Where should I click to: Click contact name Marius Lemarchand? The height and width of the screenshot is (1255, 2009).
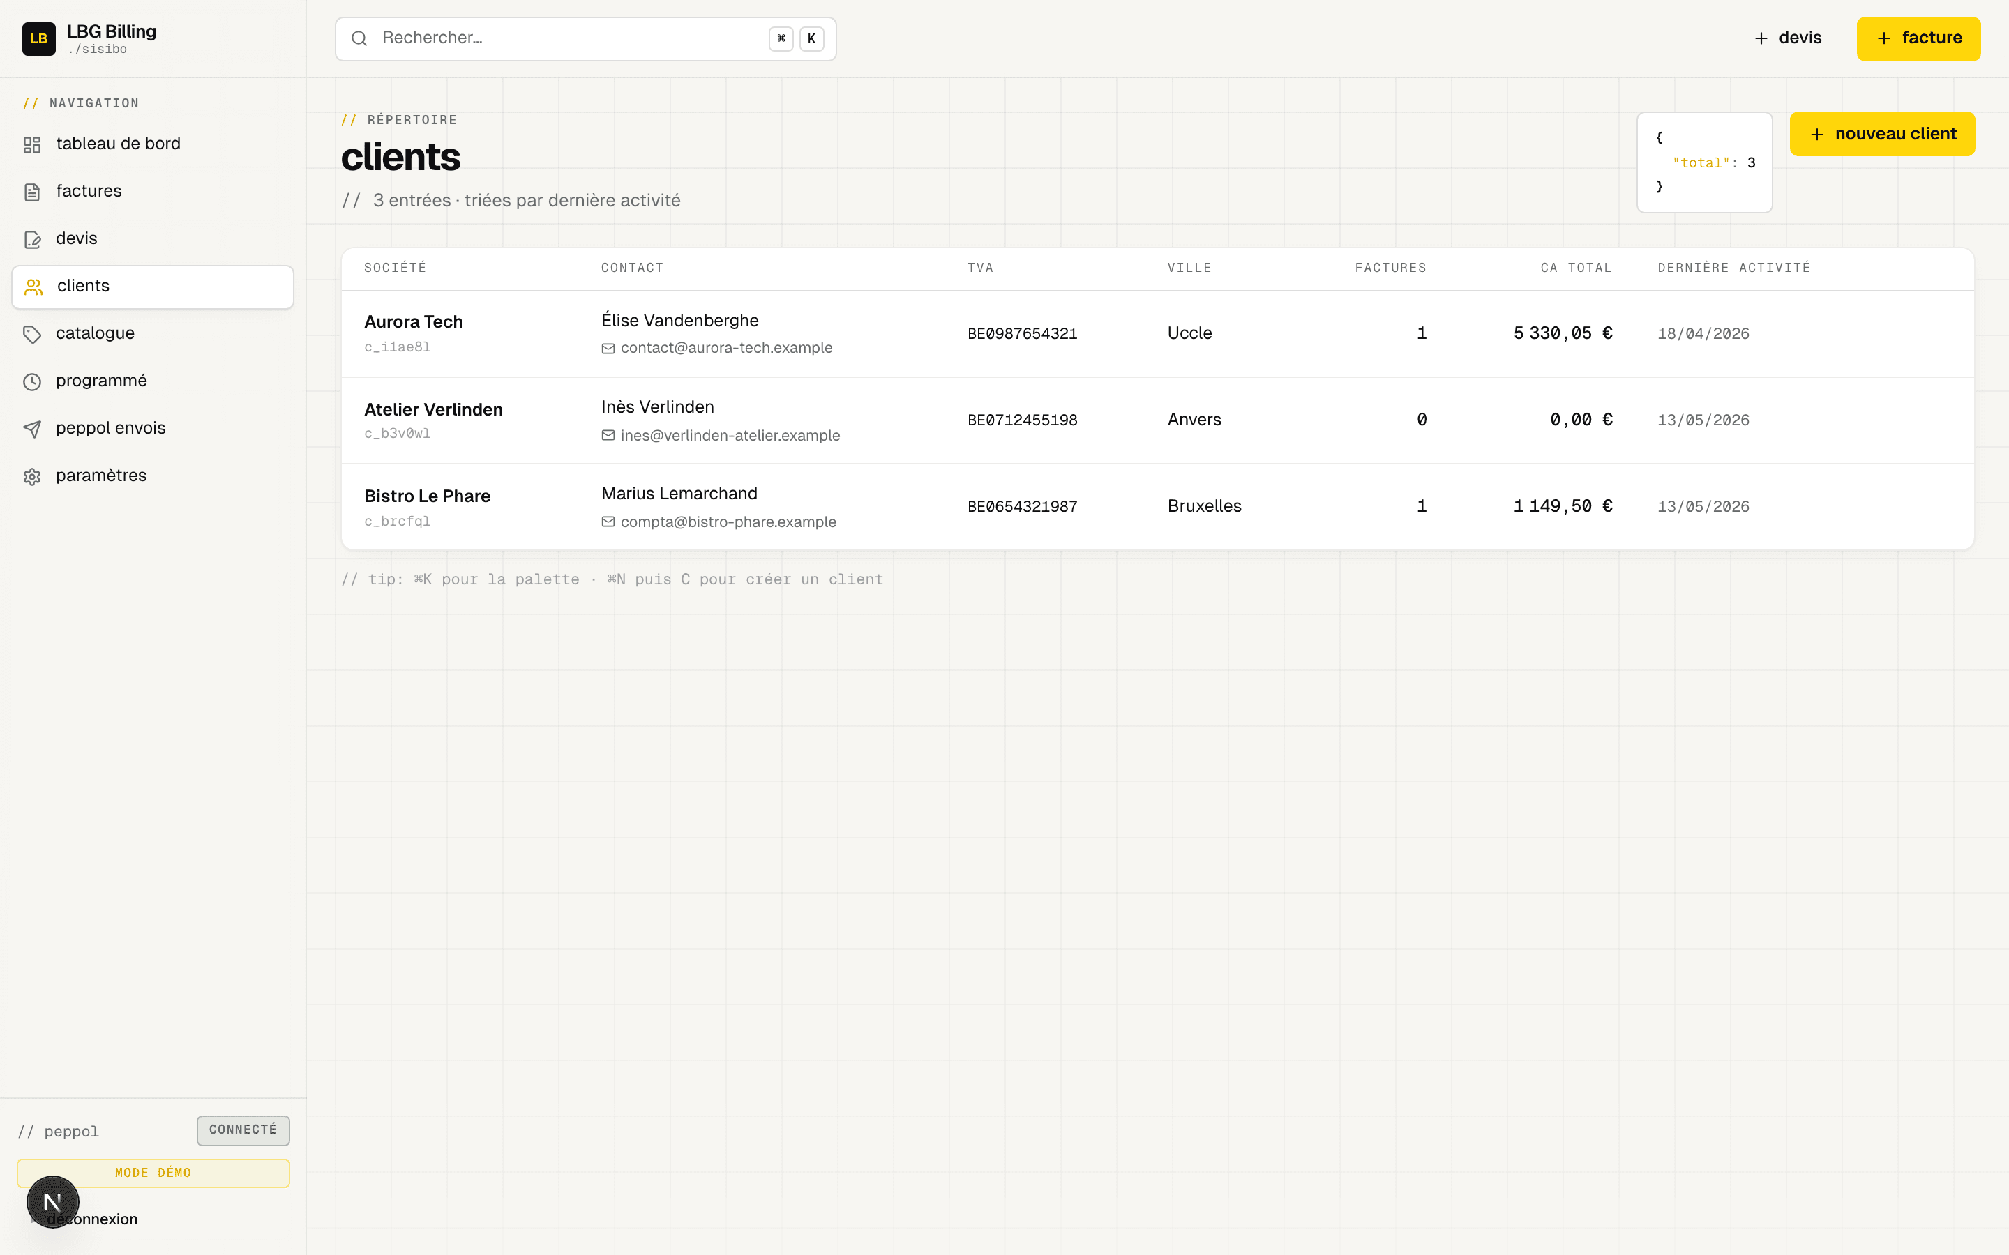click(679, 493)
